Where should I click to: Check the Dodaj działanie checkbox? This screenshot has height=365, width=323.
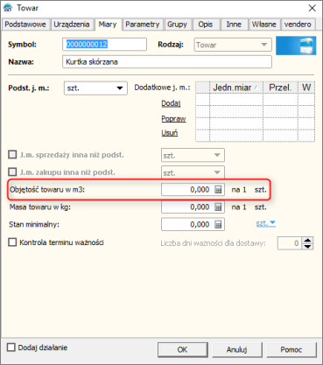pos(11,347)
